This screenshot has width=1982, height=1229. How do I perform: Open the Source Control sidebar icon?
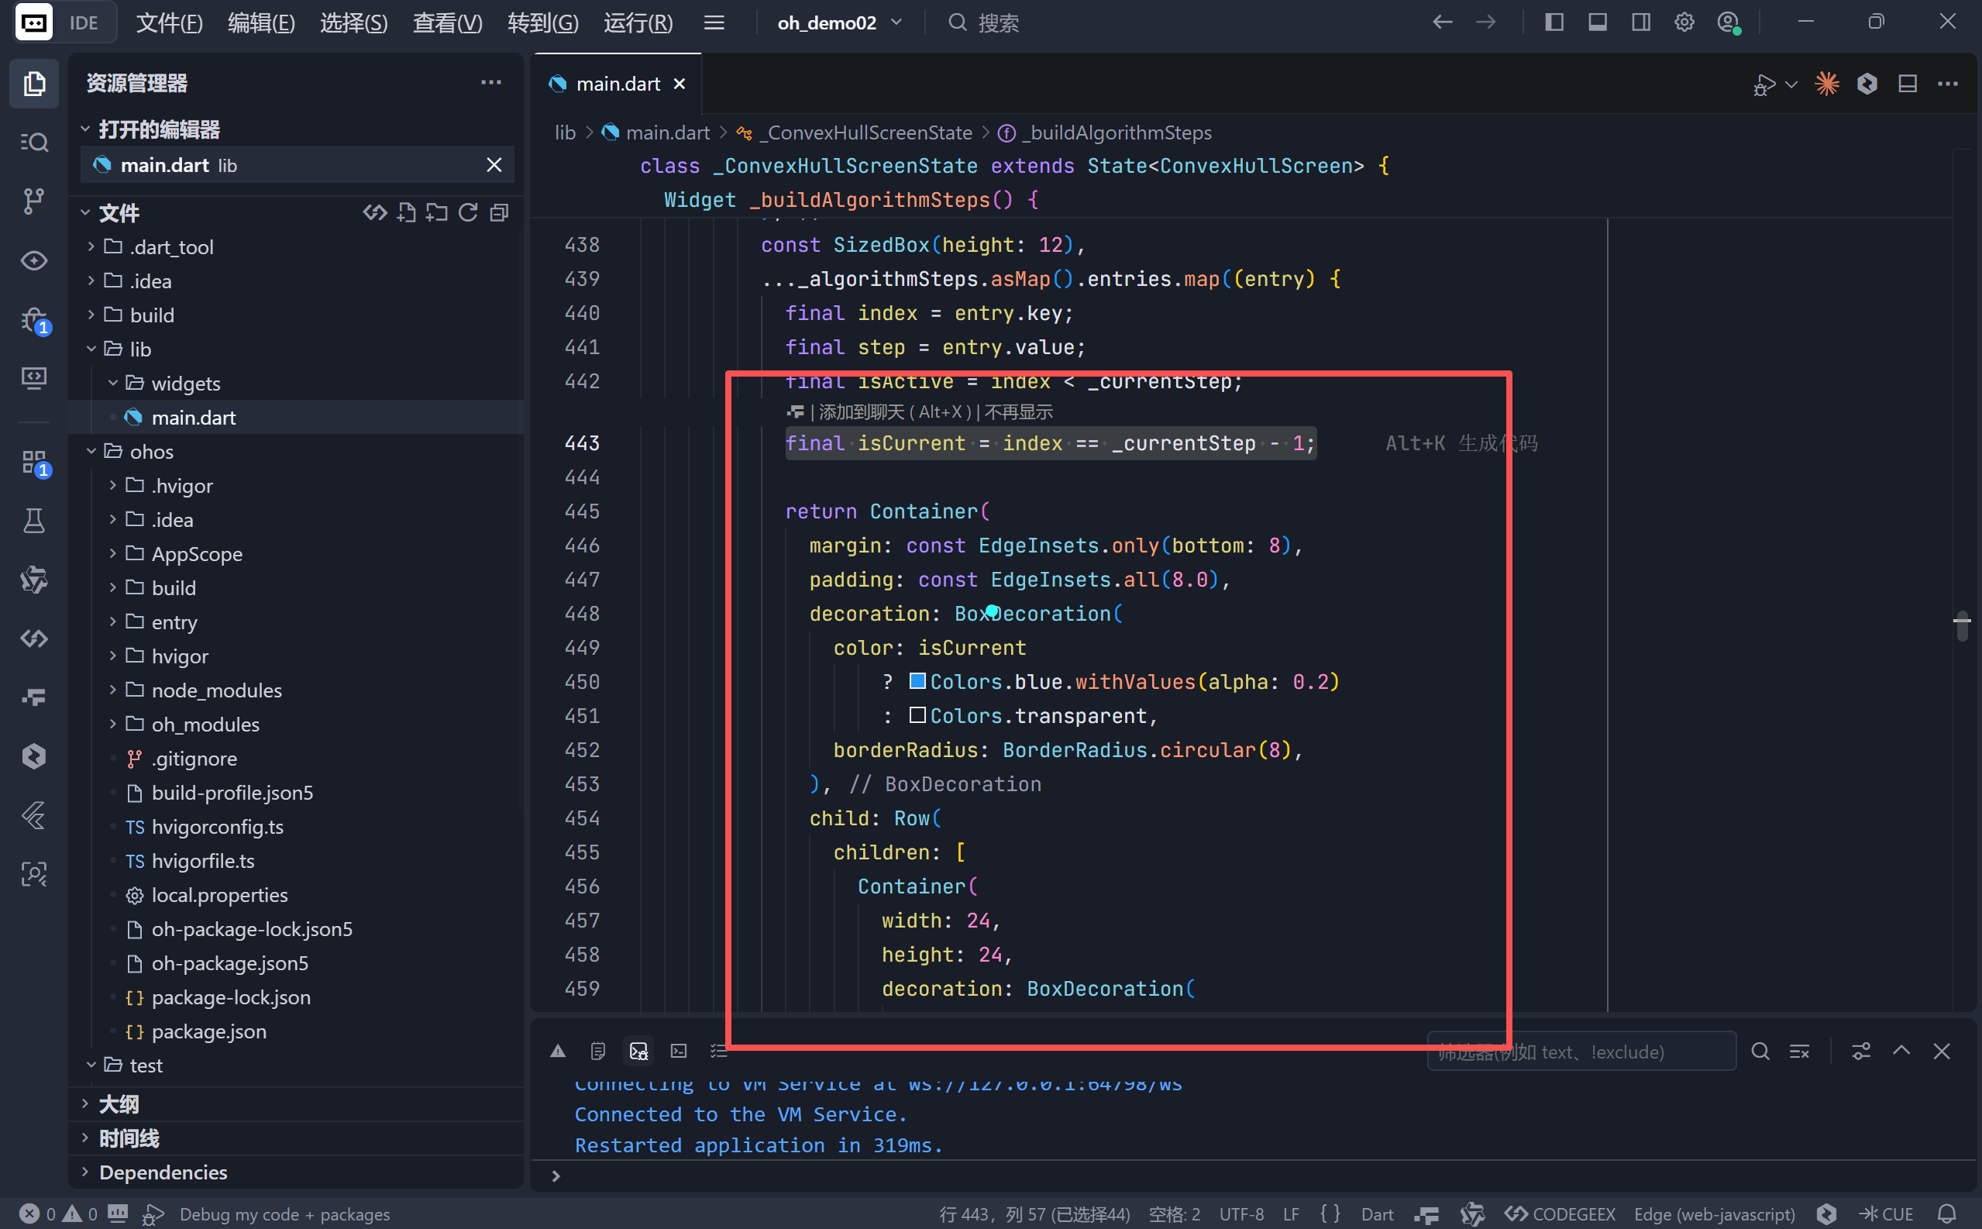(x=33, y=200)
